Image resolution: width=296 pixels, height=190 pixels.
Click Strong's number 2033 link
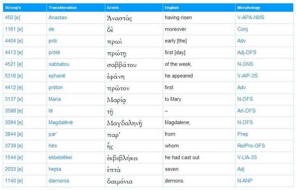point(10,169)
